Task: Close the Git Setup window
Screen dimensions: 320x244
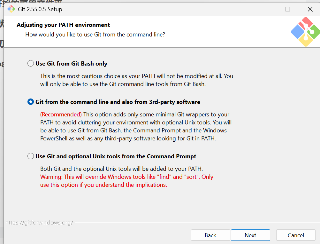Action: 310,9
